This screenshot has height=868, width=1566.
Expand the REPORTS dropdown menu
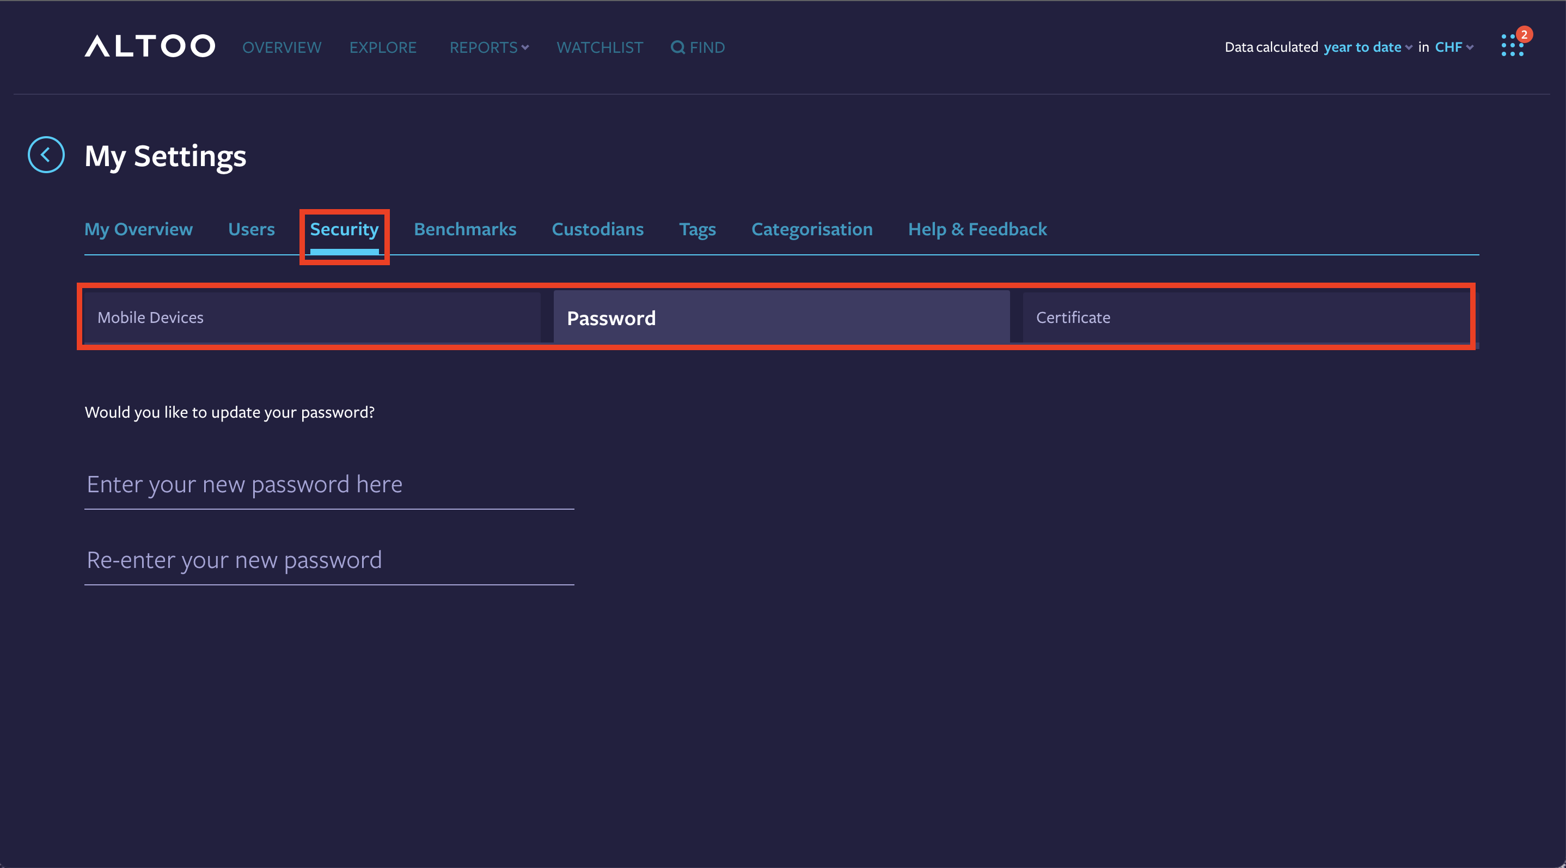[x=488, y=47]
